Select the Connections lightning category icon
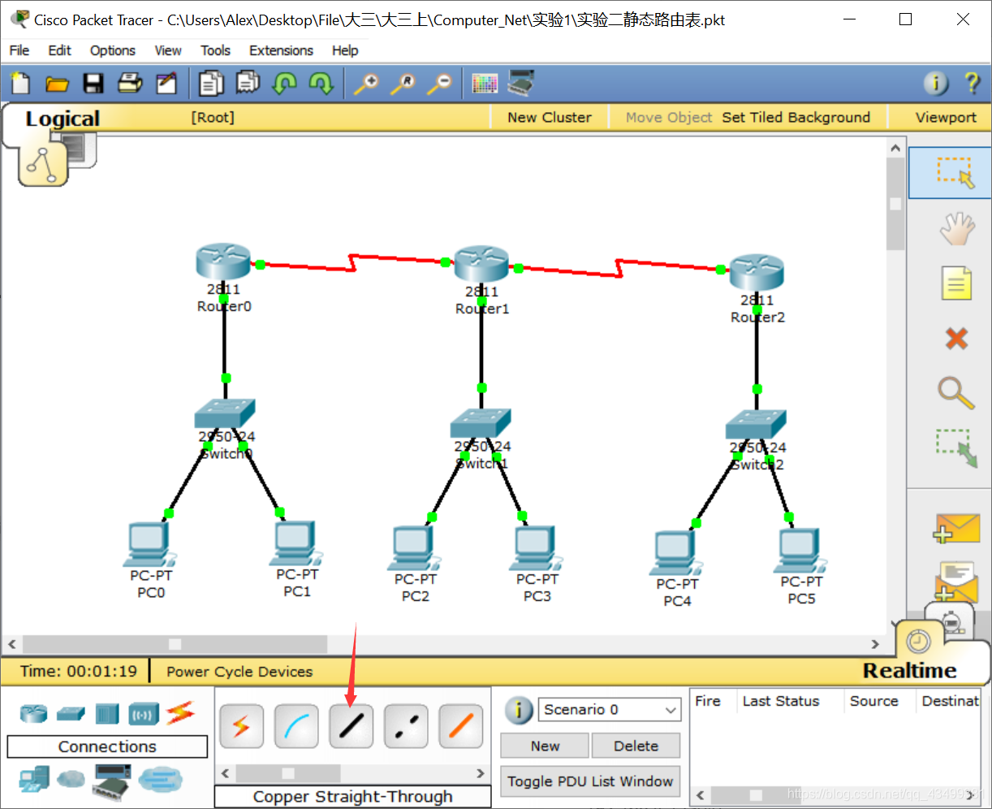 pyautogui.click(x=180, y=713)
